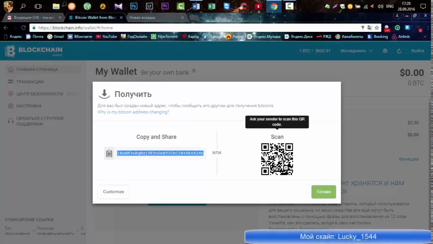This screenshot has height=244, width=433.
Task: Click the Chrome icon in the taskbar
Action: pyautogui.click(x=274, y=6)
